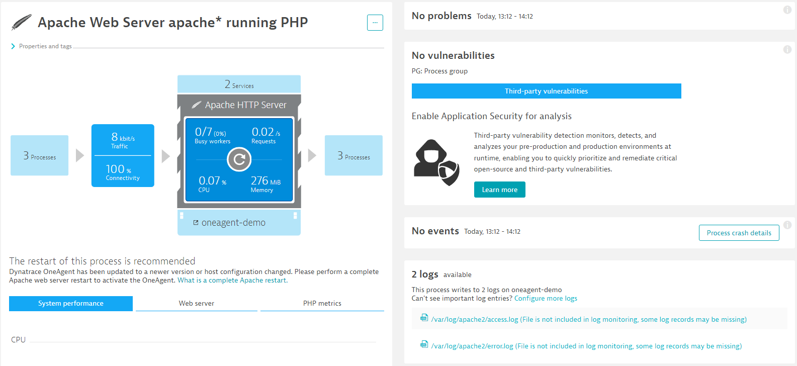Viewport: 797px width, 366px height.
Task: Open Process crash details
Action: pyautogui.click(x=739, y=233)
